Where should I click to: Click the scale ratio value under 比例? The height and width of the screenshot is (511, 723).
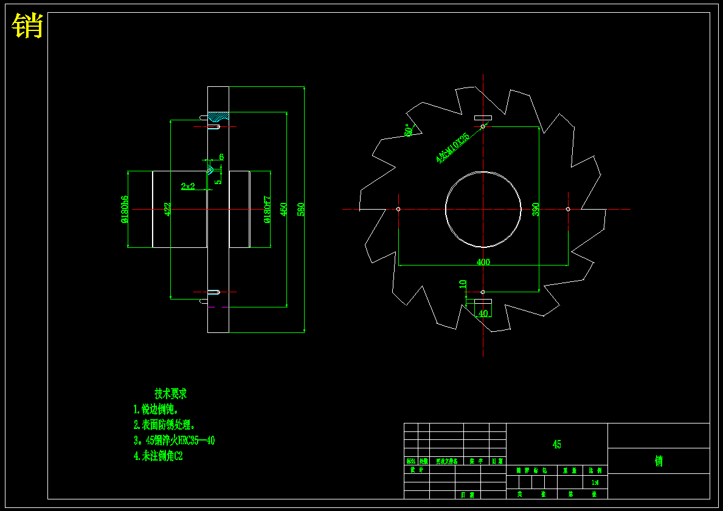pyautogui.click(x=595, y=482)
